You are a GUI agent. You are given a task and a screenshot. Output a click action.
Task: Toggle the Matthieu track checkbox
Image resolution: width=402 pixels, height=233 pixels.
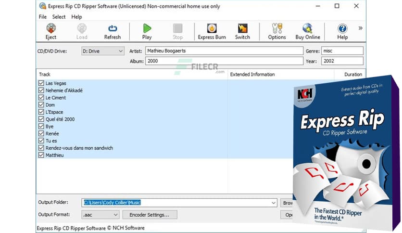click(41, 155)
